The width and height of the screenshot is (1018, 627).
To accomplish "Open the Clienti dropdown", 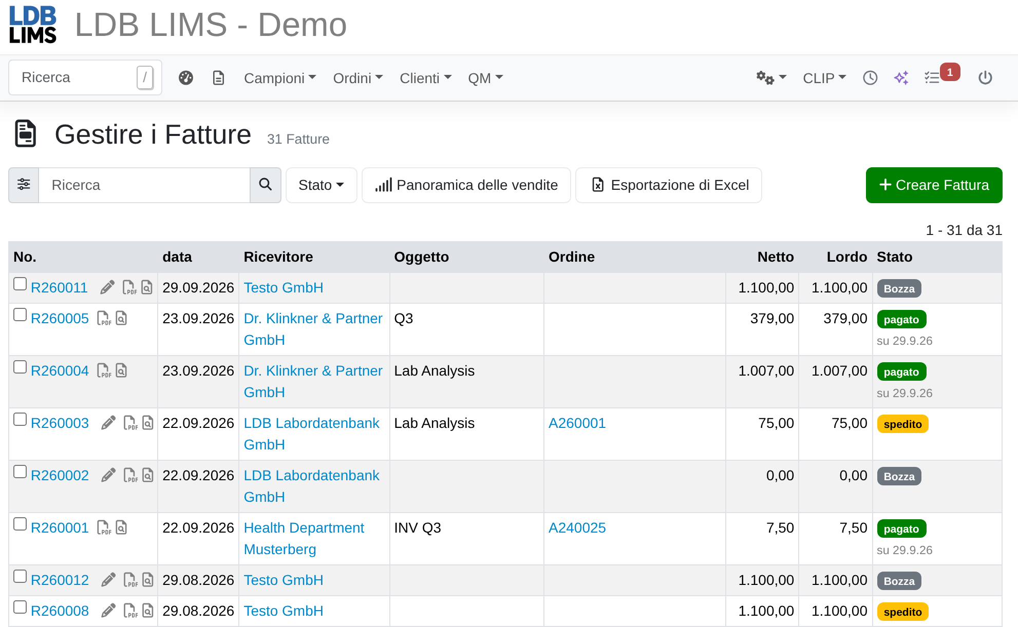I will click(x=426, y=78).
